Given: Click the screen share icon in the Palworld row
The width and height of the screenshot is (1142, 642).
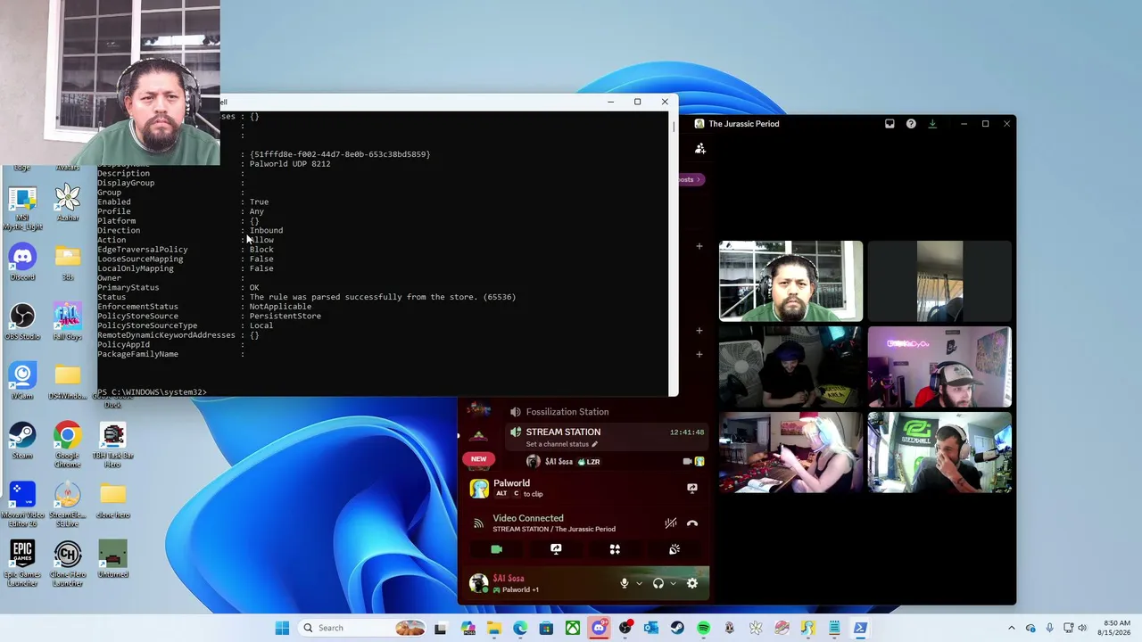Looking at the screenshot, I should [691, 488].
